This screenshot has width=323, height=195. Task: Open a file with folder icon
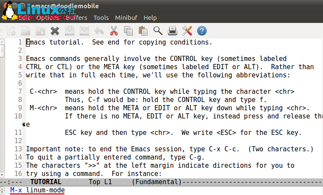tap(26, 31)
